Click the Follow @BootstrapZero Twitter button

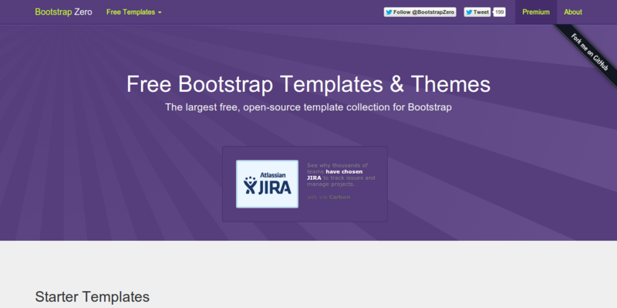pyautogui.click(x=420, y=12)
